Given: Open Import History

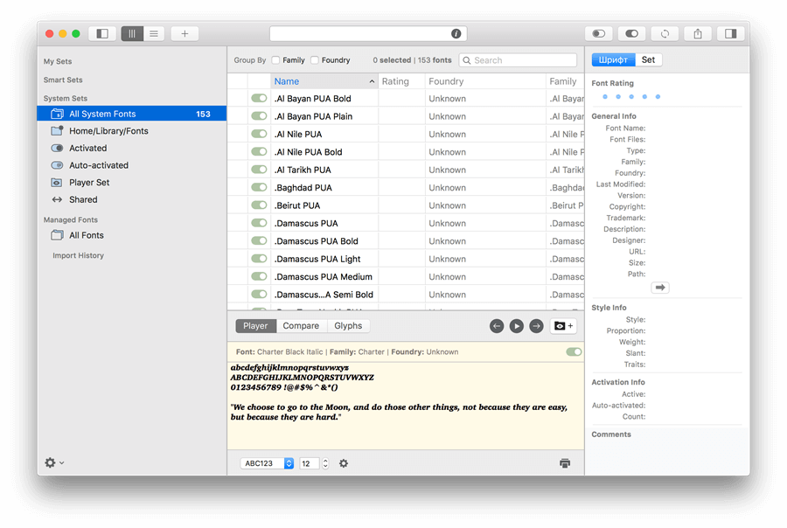Looking at the screenshot, I should (x=79, y=255).
